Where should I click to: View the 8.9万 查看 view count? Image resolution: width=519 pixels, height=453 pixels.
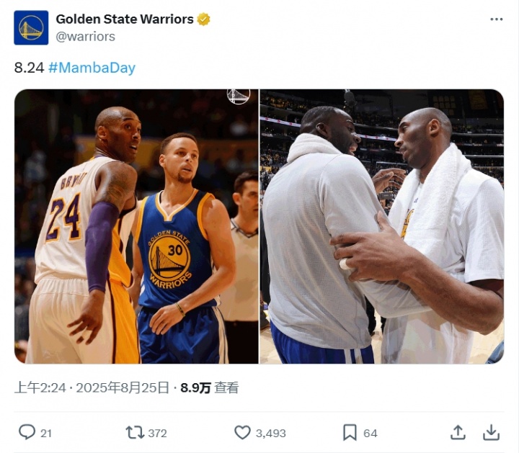209,387
